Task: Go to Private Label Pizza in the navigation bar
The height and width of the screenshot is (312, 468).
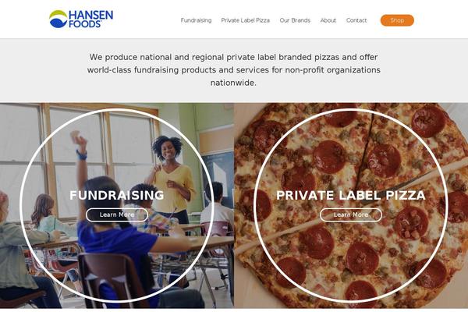Action: [246, 20]
